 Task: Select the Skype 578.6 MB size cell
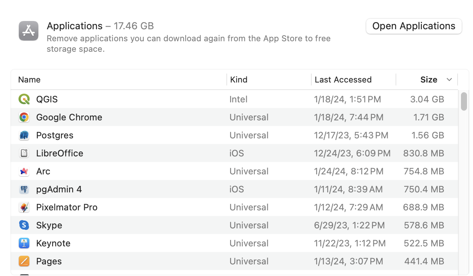424,225
